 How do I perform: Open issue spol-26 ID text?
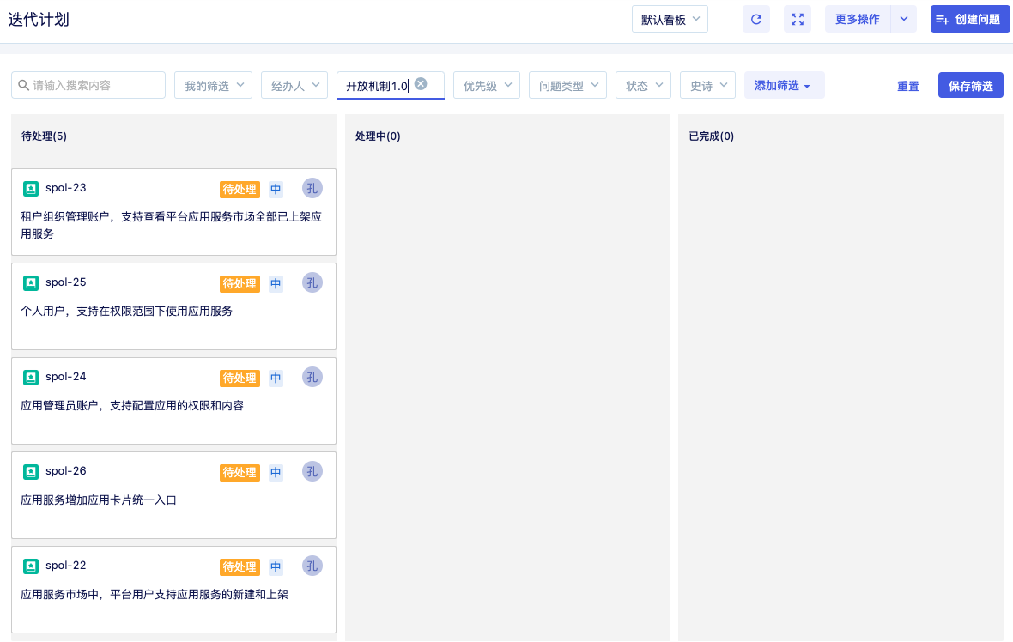pos(66,471)
